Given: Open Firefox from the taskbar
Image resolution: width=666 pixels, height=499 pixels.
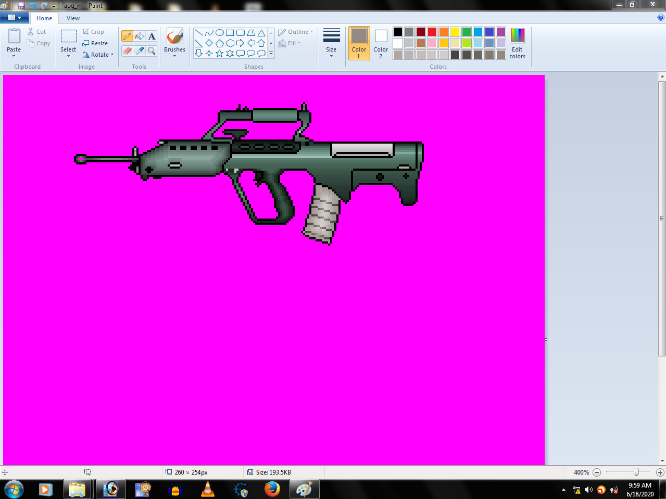Looking at the screenshot, I should (x=272, y=489).
